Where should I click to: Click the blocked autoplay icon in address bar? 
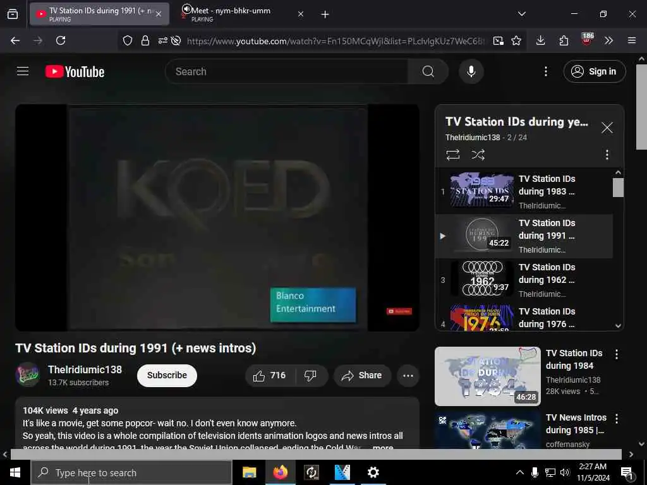176,40
